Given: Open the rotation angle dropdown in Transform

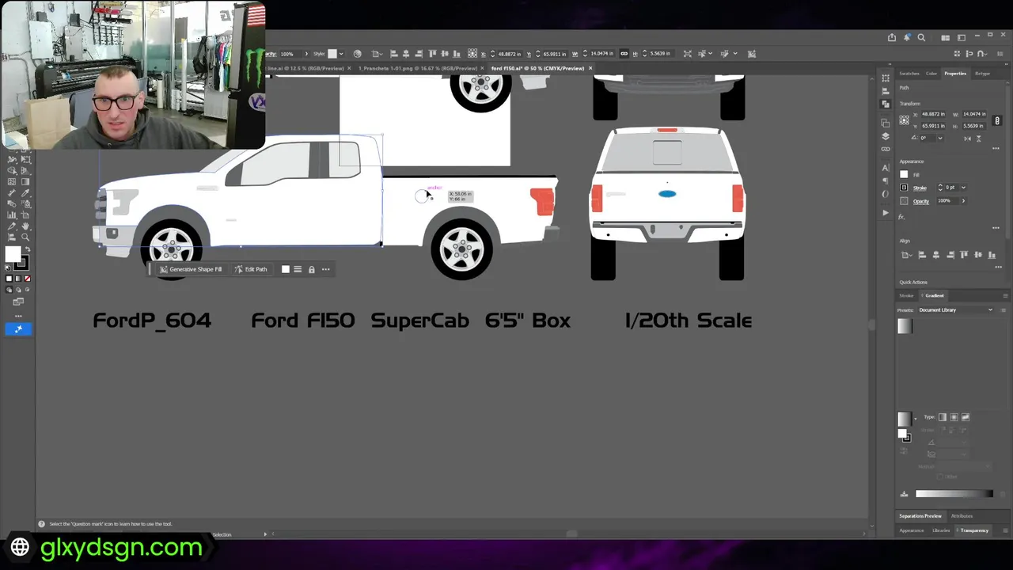Looking at the screenshot, I should [x=940, y=138].
